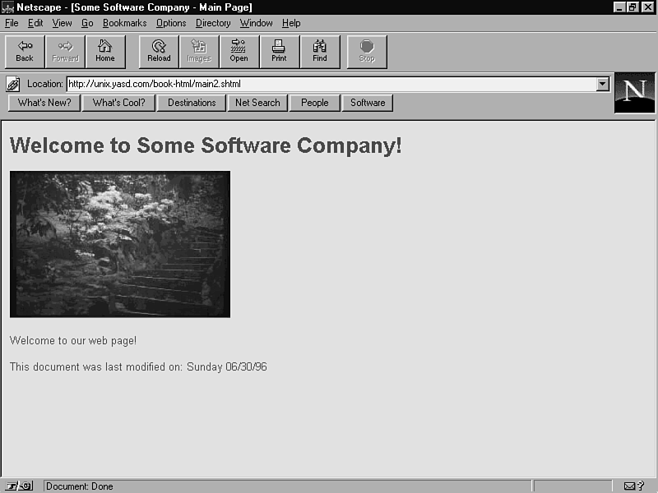
Task: Click the garden staircase image
Action: 120,244
